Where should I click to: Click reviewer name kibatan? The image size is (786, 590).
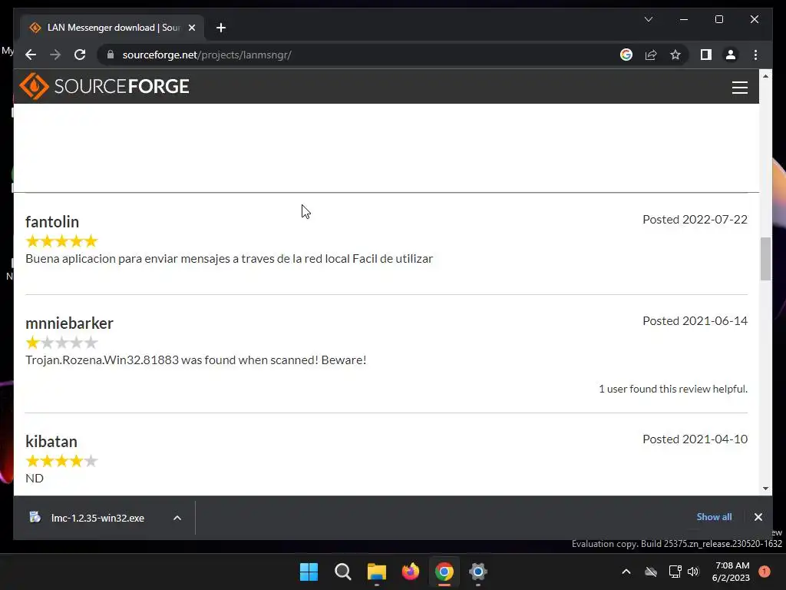tap(51, 442)
